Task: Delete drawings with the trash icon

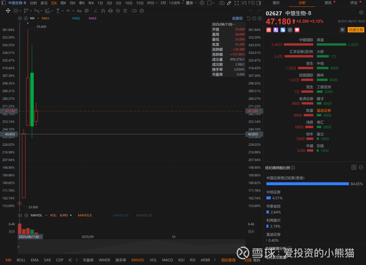Action: pos(125,11)
